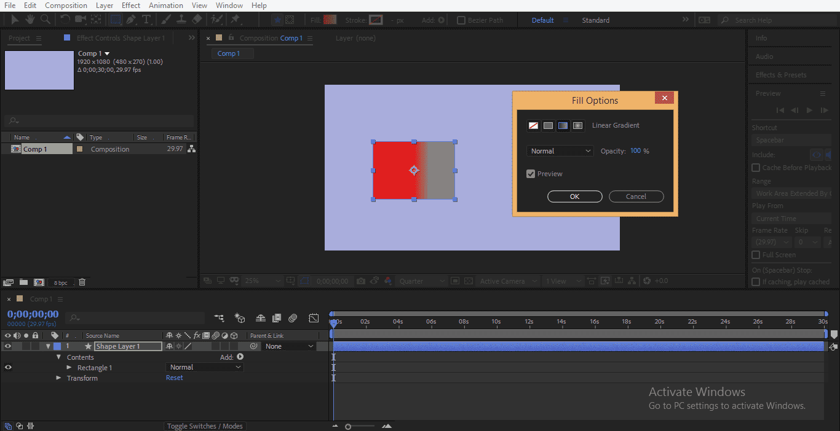
Task: Select the Selection tool
Action: (15, 19)
